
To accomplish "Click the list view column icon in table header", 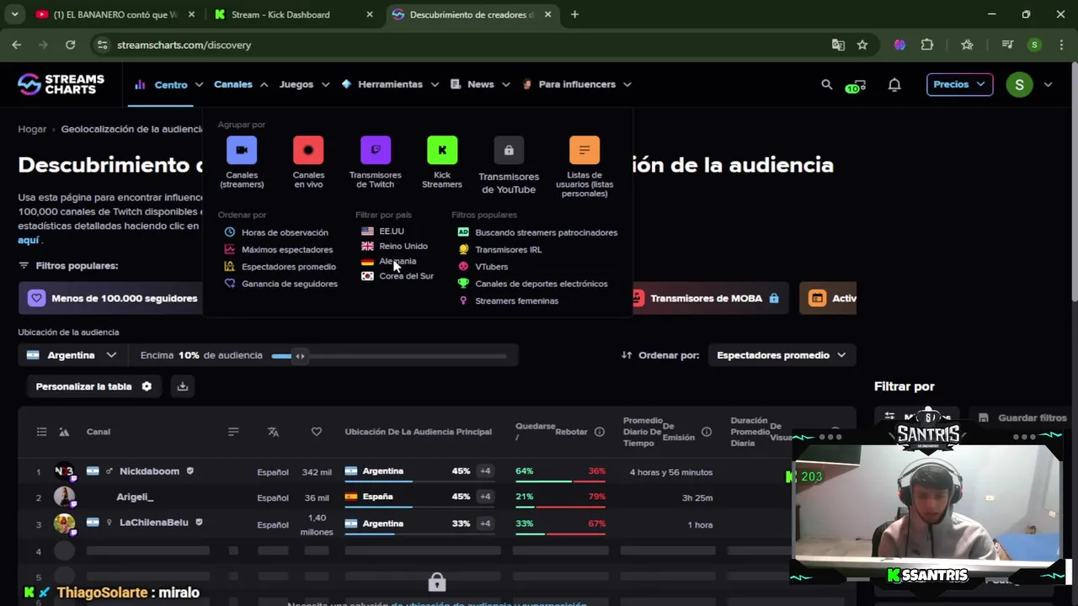I will (x=41, y=432).
